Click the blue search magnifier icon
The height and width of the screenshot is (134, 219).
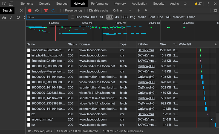(x=53, y=11)
